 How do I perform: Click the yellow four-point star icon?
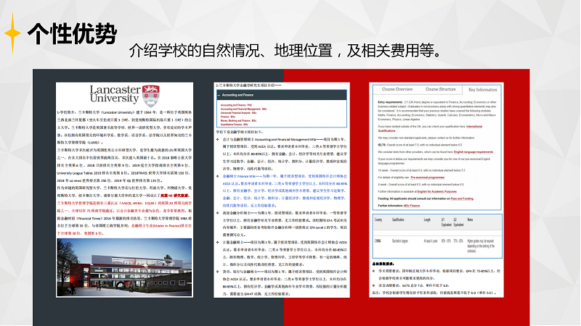12,33
